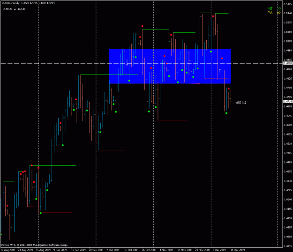
Task: Click the 1.4465 price scale label
Action: [x=288, y=153]
